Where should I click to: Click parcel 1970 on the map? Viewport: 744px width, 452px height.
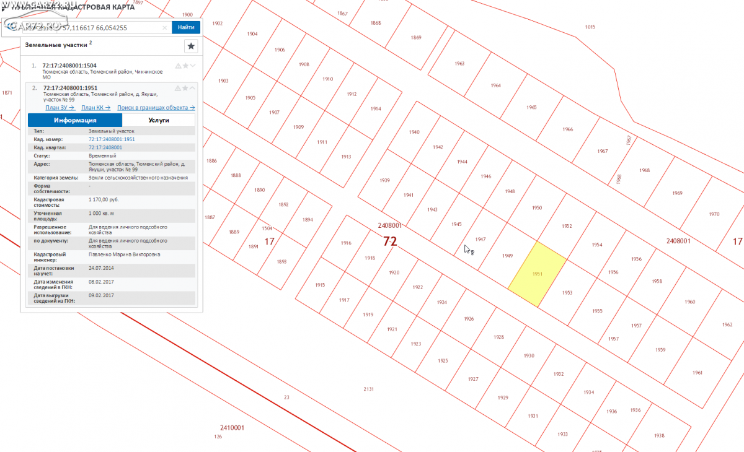click(714, 214)
